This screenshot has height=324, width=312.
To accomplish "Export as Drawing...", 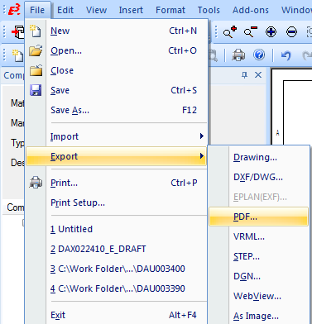I will pos(258,157).
